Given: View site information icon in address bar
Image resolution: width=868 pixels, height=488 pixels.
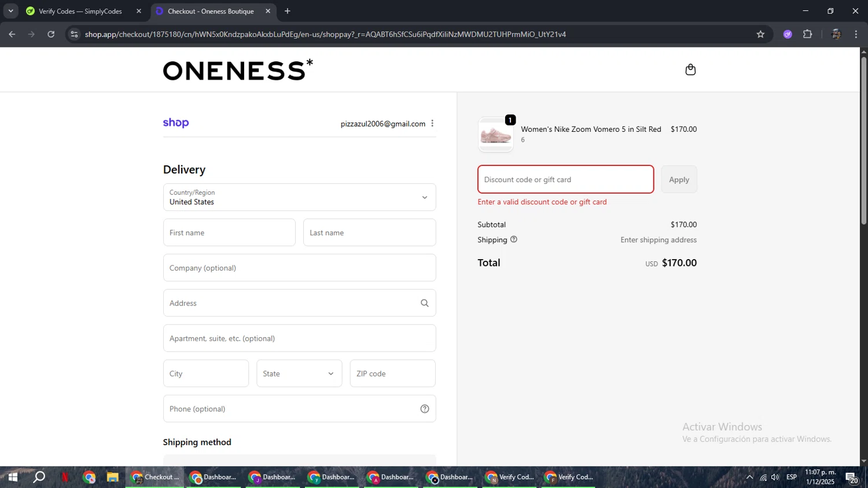Looking at the screenshot, I should coord(74,34).
